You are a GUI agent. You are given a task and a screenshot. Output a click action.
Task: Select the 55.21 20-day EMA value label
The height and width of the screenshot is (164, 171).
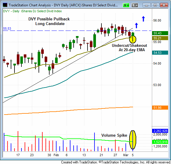tap(160, 38)
